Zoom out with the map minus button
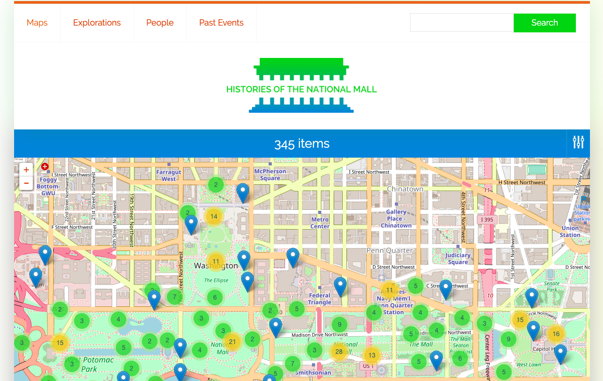 26,183
